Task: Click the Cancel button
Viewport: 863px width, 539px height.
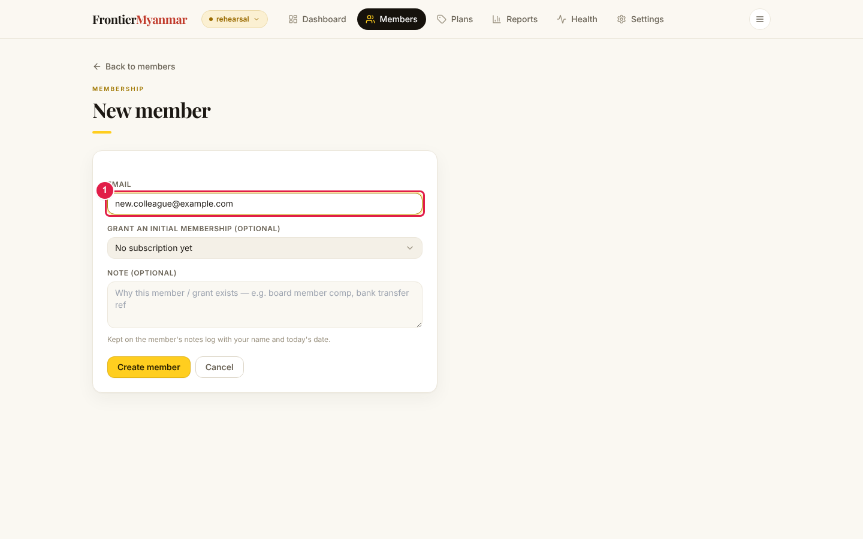Action: (219, 367)
